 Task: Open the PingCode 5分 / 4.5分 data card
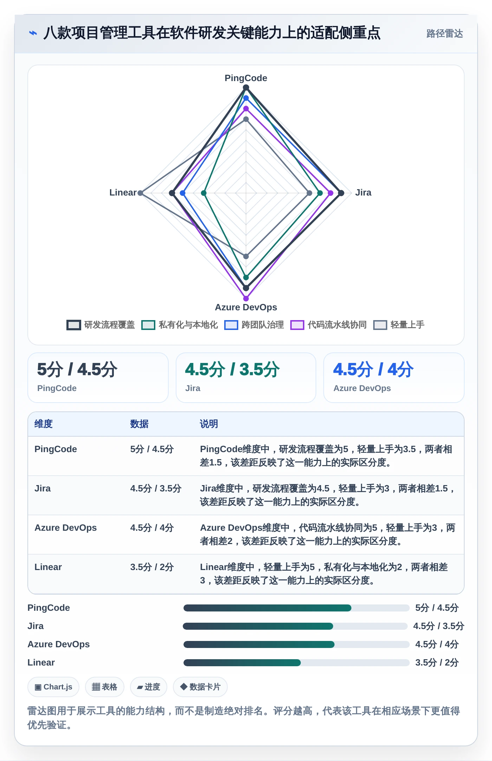[98, 378]
